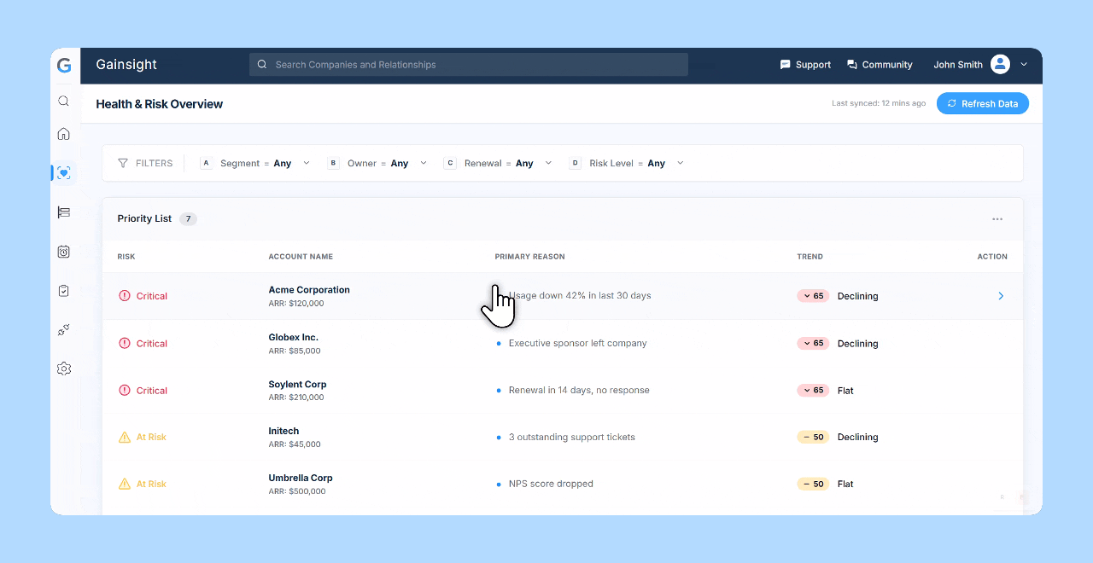
Task: Open the Owner filter dropdown
Action: point(422,163)
